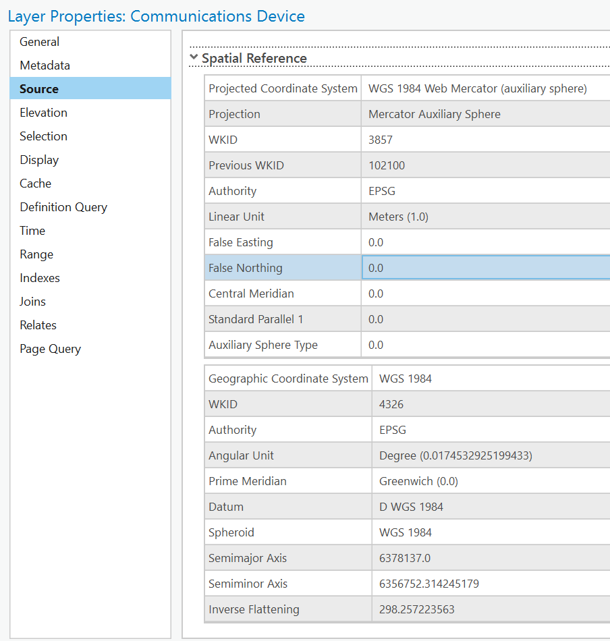
Task: Open the Time configuration page
Action: [32, 230]
